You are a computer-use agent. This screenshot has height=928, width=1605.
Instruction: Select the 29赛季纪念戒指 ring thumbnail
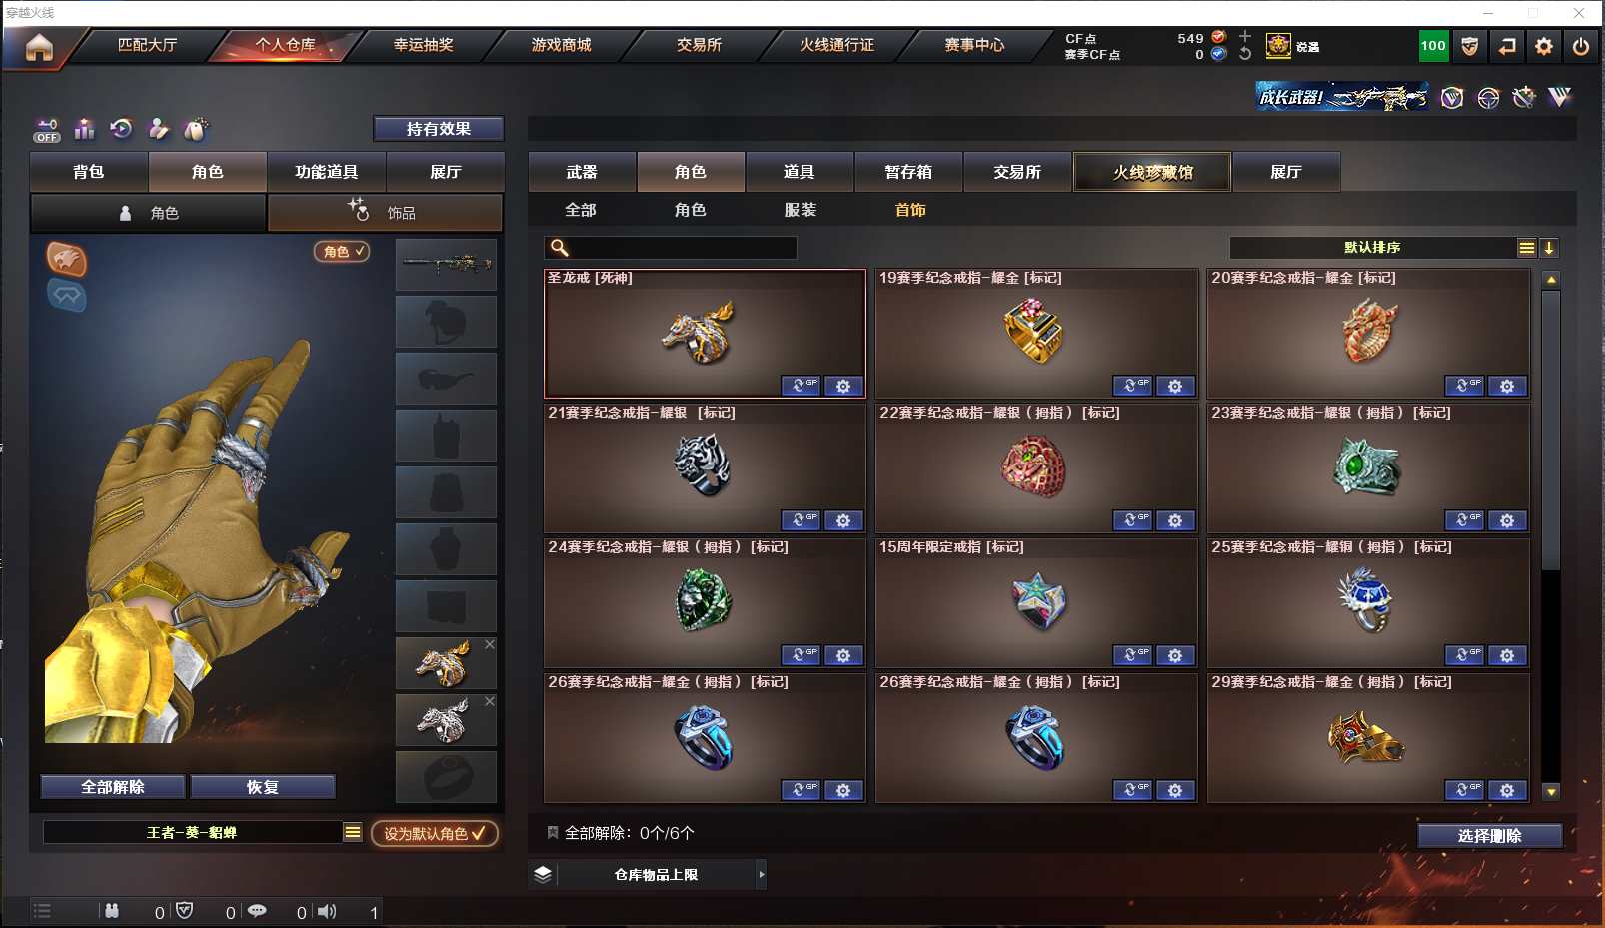point(1366,739)
